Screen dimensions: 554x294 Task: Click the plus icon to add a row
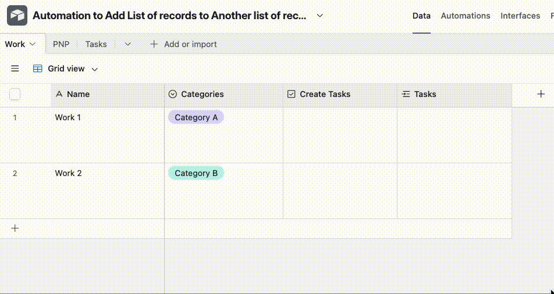(x=15, y=228)
